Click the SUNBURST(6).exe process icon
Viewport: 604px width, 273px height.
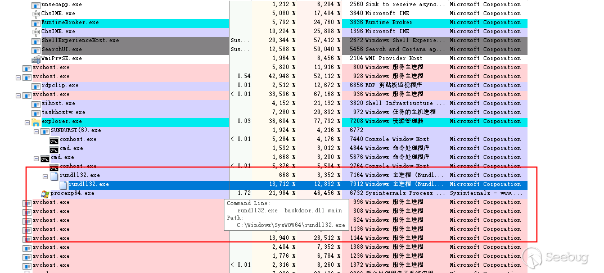coord(44,131)
